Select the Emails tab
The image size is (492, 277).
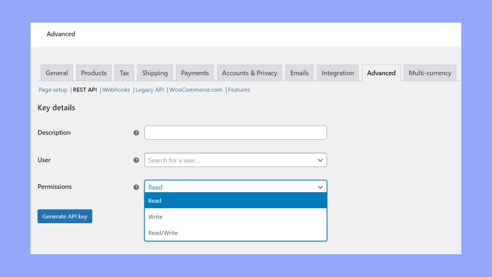[x=299, y=73]
